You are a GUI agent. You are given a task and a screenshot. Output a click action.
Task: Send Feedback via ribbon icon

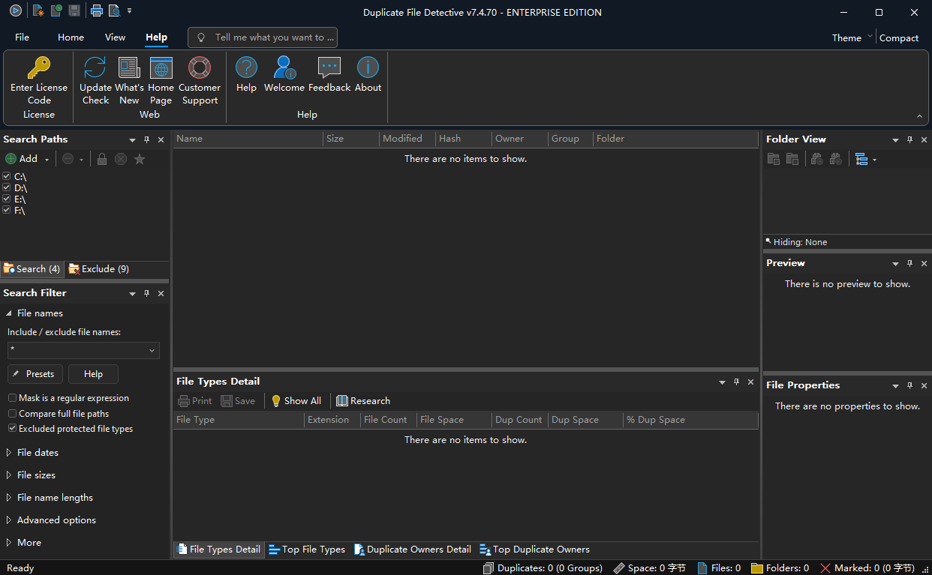(329, 75)
